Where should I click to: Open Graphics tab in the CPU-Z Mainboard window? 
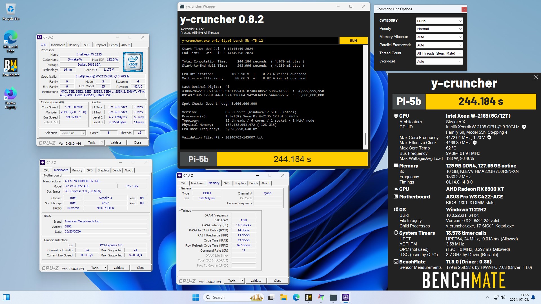point(103,170)
